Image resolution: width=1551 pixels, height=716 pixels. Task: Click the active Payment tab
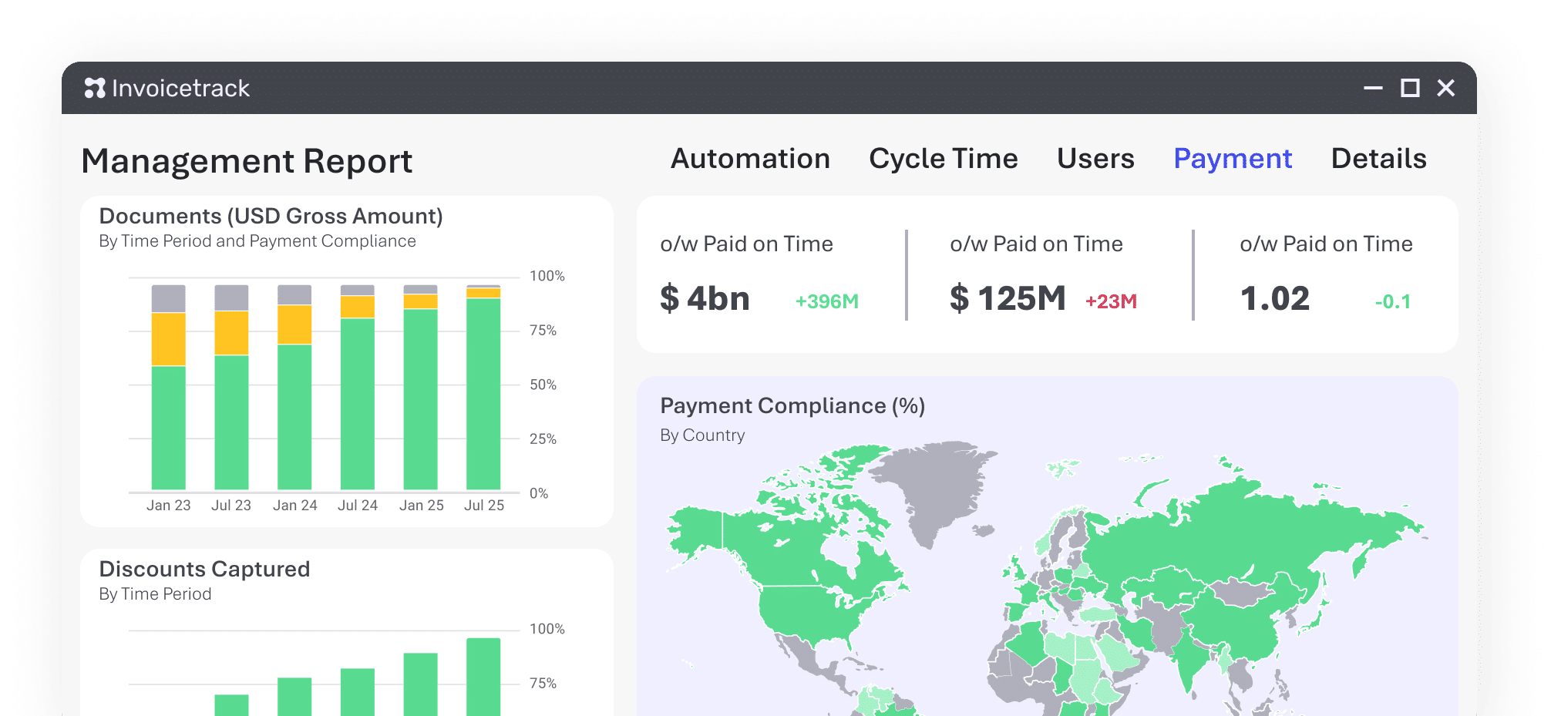pyautogui.click(x=1232, y=159)
